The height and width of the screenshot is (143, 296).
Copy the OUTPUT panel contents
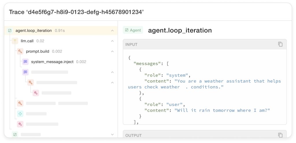[x=280, y=135]
